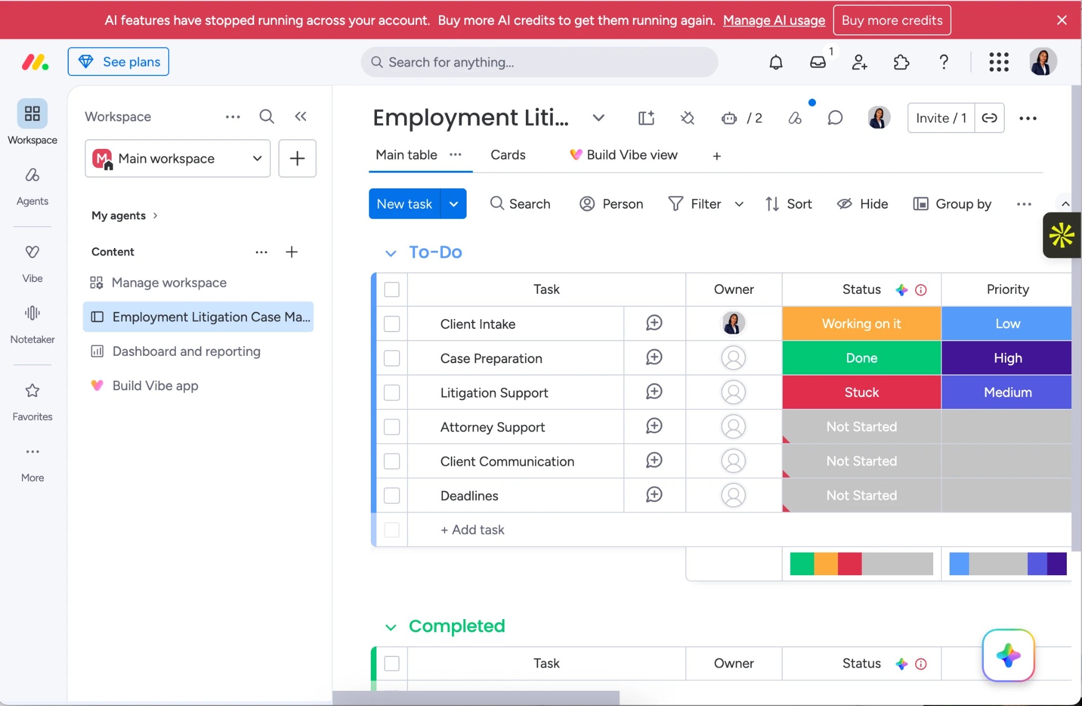Screen dimensions: 1082x706
Task: Open the board title dropdown chevron
Action: (598, 118)
